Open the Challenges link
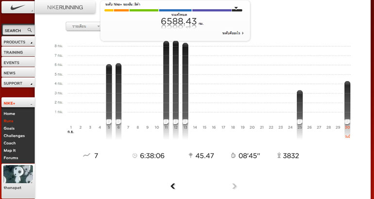Image resolution: width=374 pixels, height=199 pixels. (14, 136)
